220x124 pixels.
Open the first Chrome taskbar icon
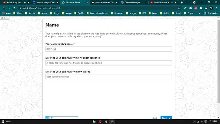(x=106, y=122)
